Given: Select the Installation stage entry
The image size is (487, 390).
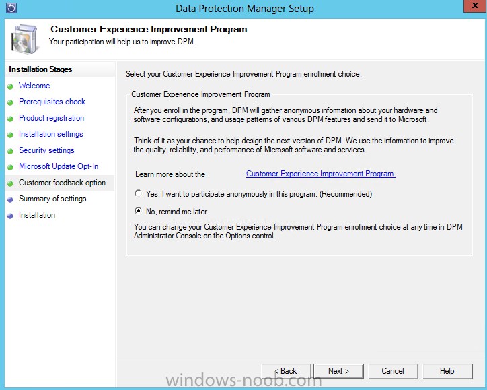Looking at the screenshot, I should coord(37,215).
